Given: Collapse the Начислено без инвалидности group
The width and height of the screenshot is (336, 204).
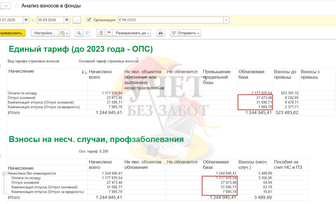Looking at the screenshot, I should point(4,173).
